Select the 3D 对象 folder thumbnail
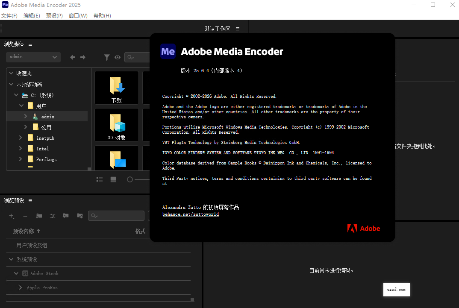This screenshot has height=308, width=459. [x=116, y=125]
